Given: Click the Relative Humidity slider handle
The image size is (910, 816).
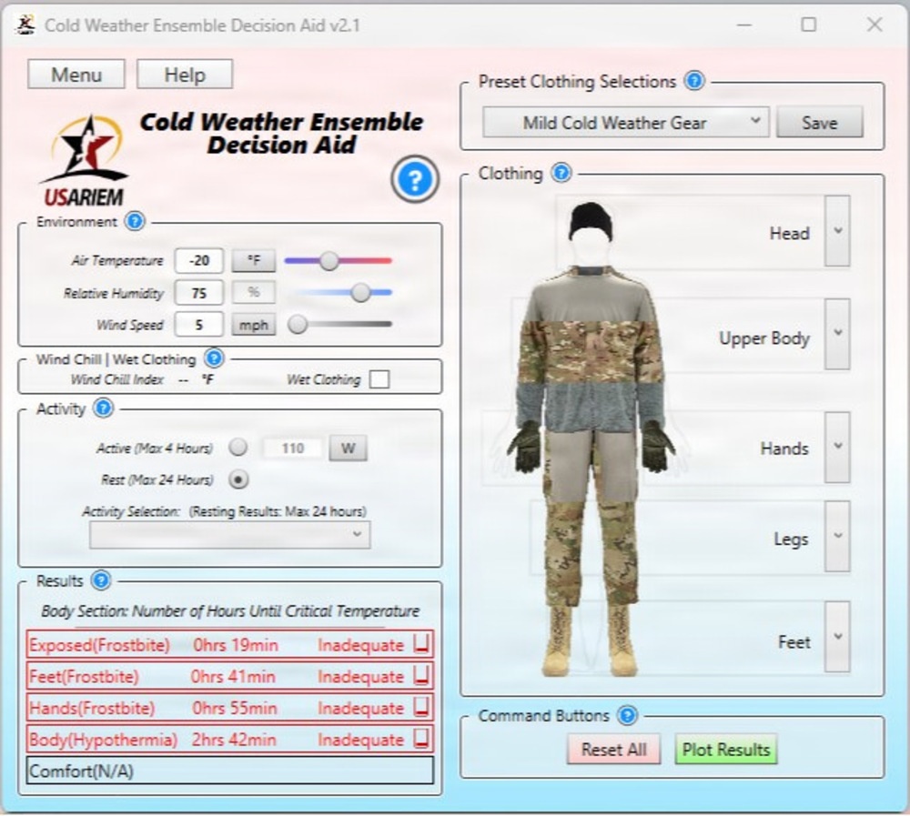Looking at the screenshot, I should pos(361,293).
